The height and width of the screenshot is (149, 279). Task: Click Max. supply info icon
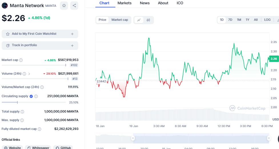tap(22, 120)
